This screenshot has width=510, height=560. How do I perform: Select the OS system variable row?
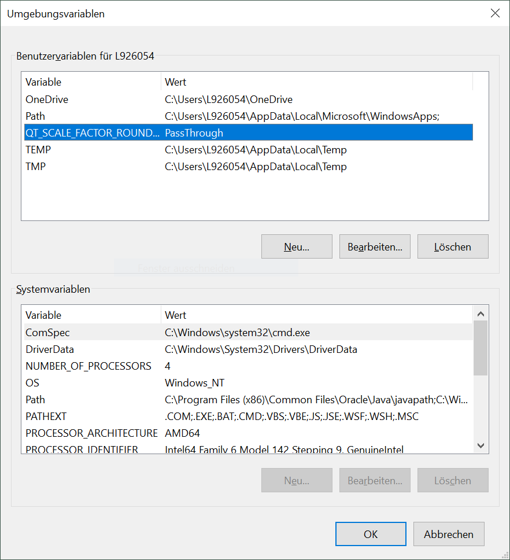click(x=249, y=383)
